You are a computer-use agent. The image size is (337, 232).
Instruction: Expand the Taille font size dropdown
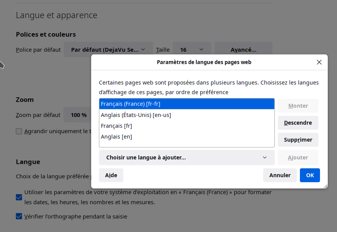pos(192,50)
